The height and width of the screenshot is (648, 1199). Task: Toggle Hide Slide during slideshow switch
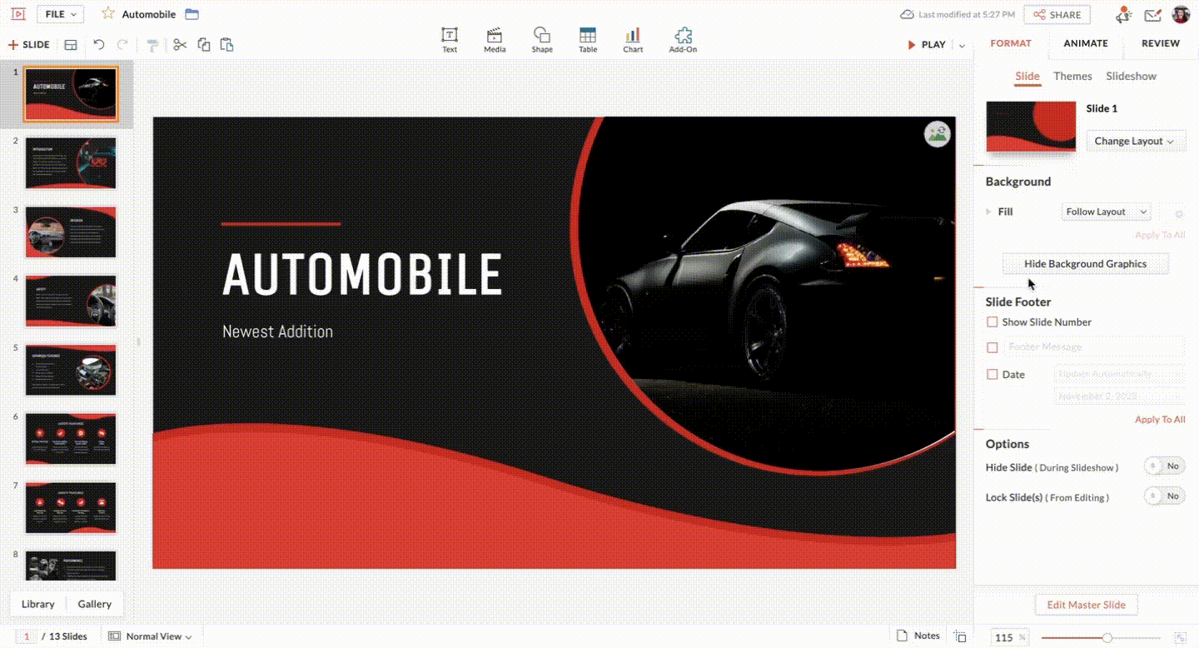click(1165, 466)
